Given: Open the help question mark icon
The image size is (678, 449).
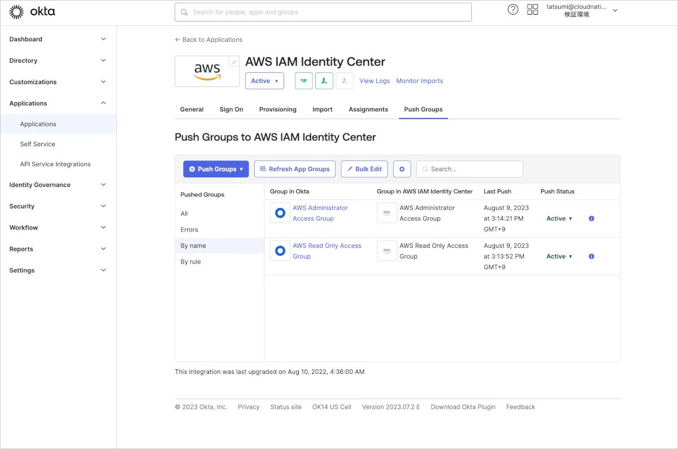Looking at the screenshot, I should 513,10.
